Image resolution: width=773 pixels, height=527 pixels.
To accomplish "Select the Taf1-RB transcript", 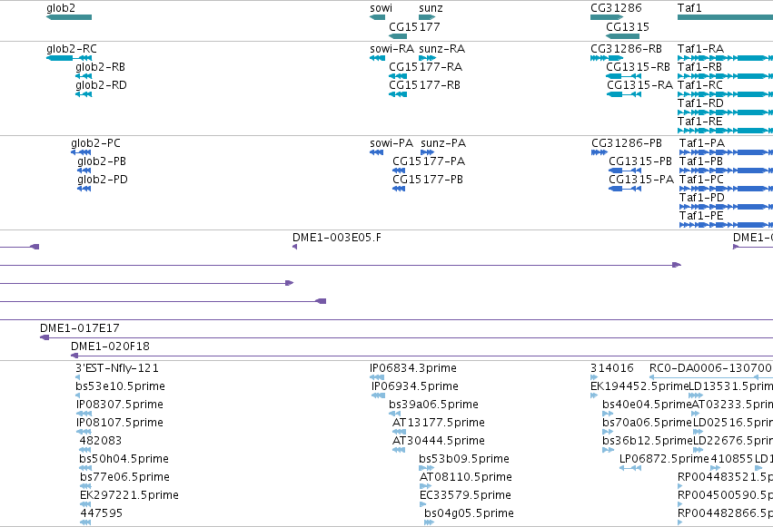I will (x=699, y=67).
